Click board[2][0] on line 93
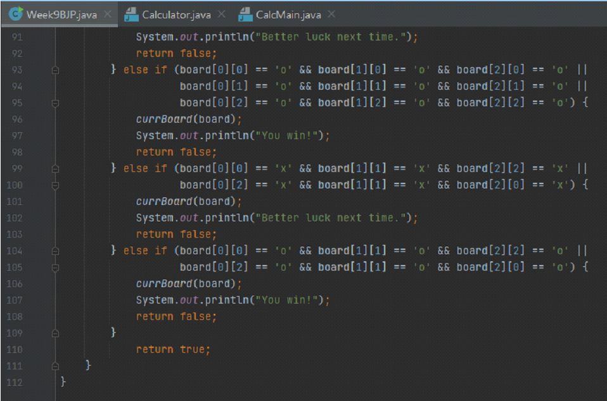 pyautogui.click(x=490, y=70)
